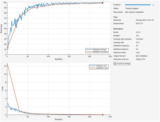Click the Iteration label under the accuracy plot
The width and height of the screenshot is (160, 122).
click(x=58, y=59)
